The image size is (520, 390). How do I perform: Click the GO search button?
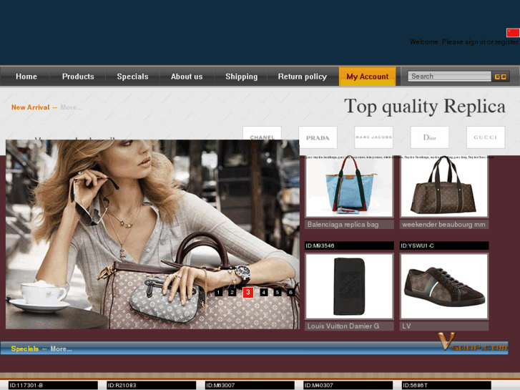[501, 77]
